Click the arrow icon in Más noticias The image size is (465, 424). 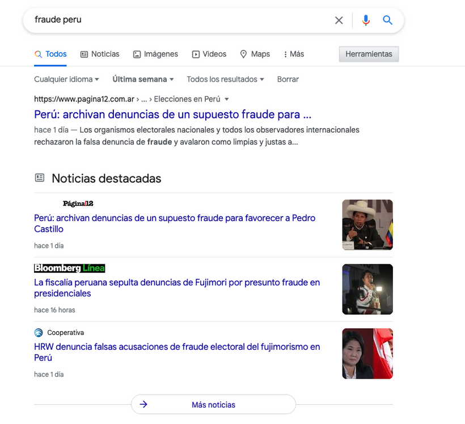143,404
